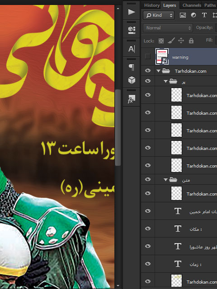Hide the عاشورا text layer
Viewport: 217px width, 289px height.
pos(148,246)
